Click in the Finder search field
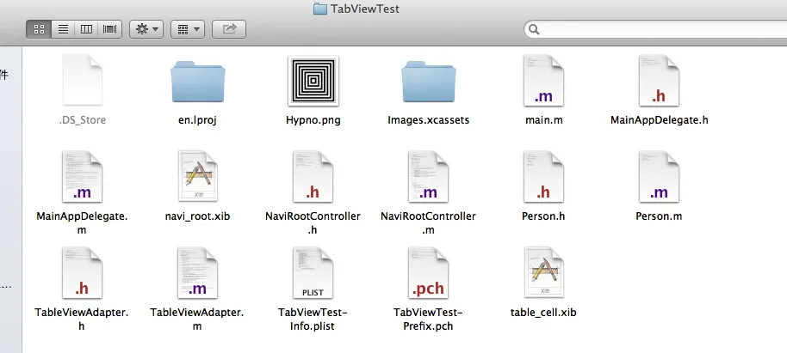Screen dimensions: 787x353 pyautogui.click(x=654, y=29)
